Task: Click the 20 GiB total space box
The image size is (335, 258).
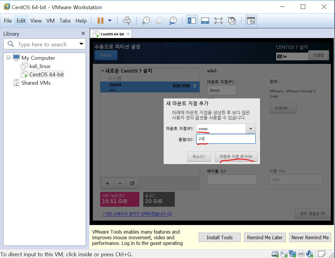Action: click(x=159, y=199)
